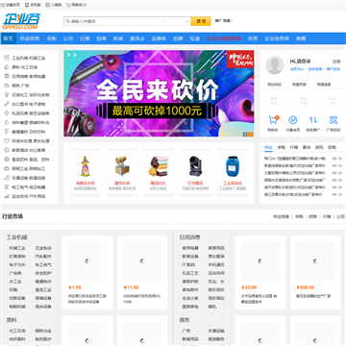The height and width of the screenshot is (346, 346).
Task: Open the shopping cart icon in user panel
Action: coord(273,120)
